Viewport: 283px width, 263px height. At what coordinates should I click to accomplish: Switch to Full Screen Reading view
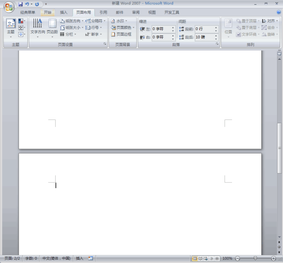tap(200, 259)
